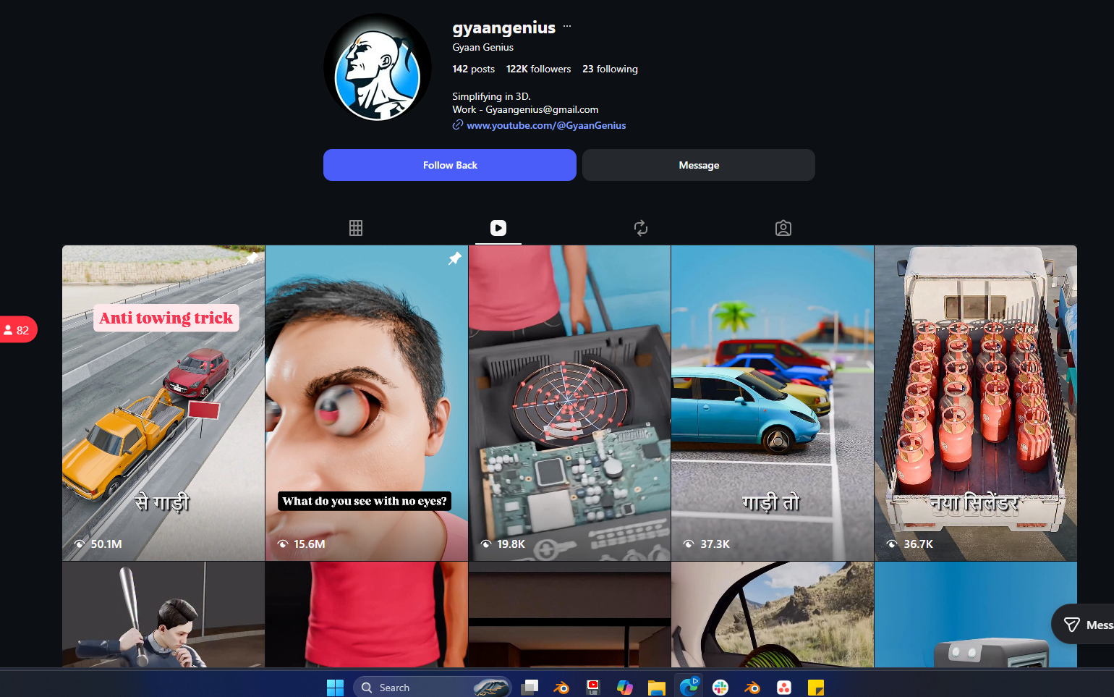Open the second Blender icon in the taskbar
This screenshot has height=697, width=1114.
pos(752,687)
